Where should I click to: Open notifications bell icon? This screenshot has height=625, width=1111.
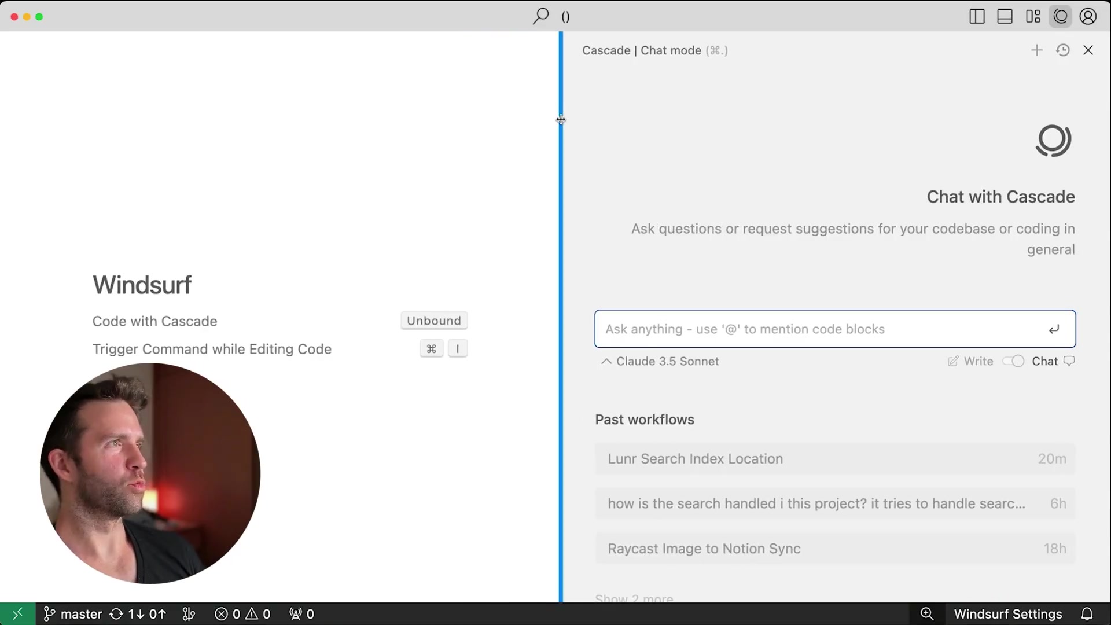[1087, 614]
